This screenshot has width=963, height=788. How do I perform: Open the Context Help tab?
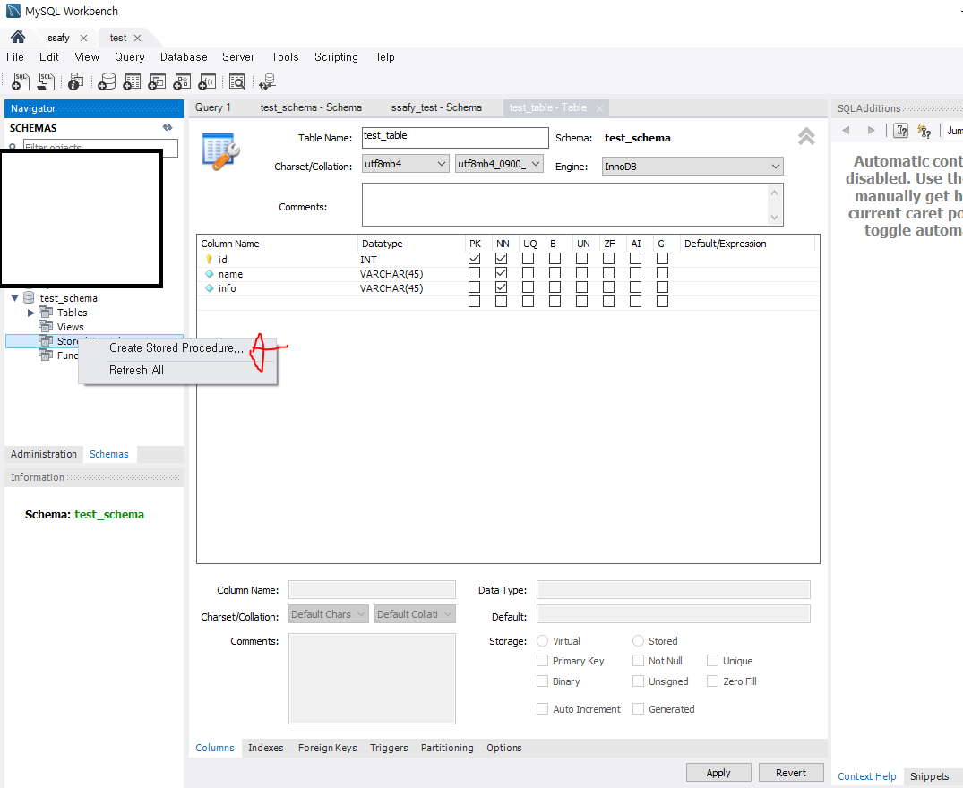(x=866, y=776)
